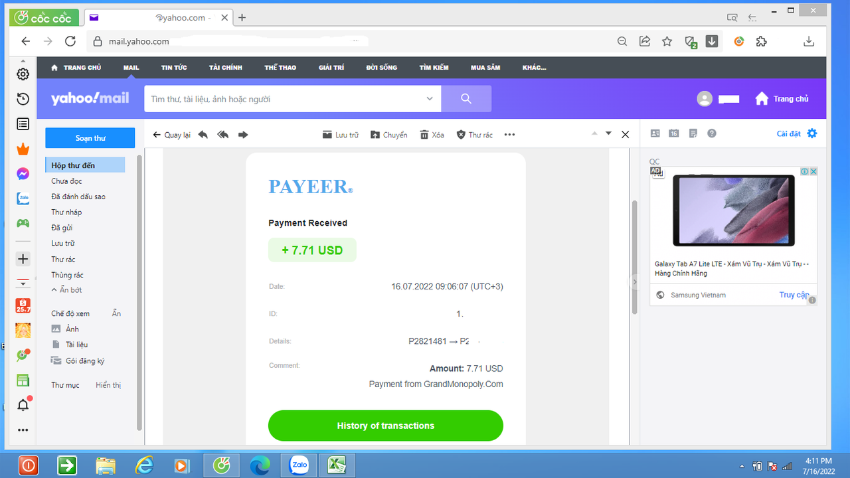Open browser downloads icon at toolbar end
Image resolution: width=850 pixels, height=478 pixels.
click(809, 41)
